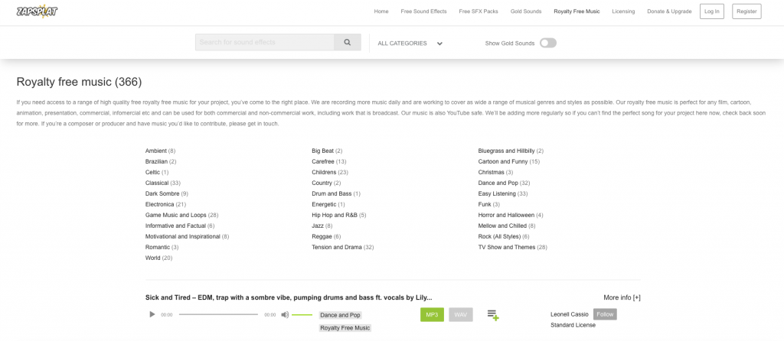
Task: Click the audio track progress bar
Action: 218,314
